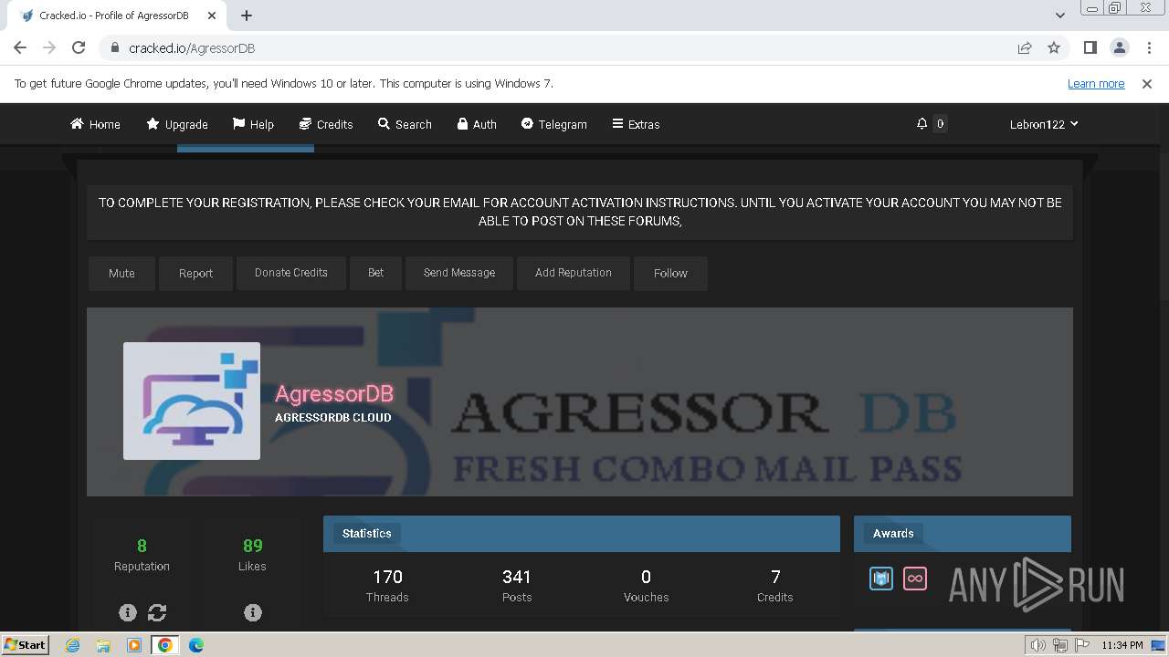Click the 89 Likes value
Image resolution: width=1169 pixels, height=657 pixels.
[x=253, y=546]
